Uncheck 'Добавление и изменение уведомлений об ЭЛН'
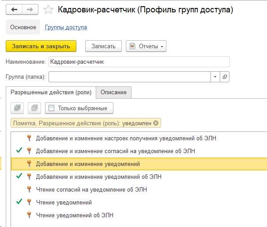This screenshot has width=267, height=227. [x=19, y=176]
